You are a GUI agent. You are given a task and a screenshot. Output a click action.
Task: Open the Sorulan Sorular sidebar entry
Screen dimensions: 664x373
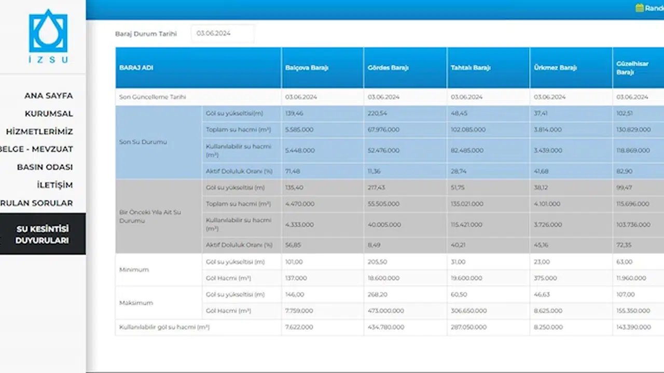pos(36,203)
